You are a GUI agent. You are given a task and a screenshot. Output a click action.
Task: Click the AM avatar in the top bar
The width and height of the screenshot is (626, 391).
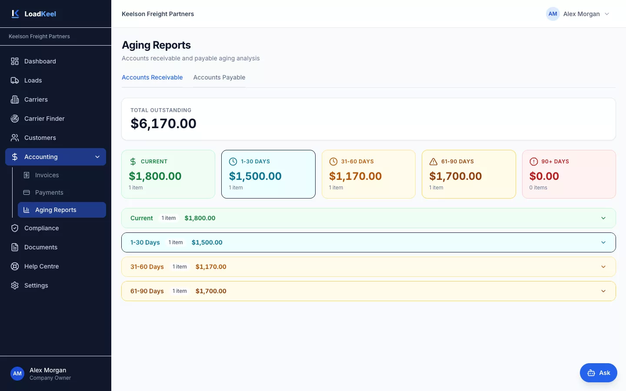[x=553, y=14]
